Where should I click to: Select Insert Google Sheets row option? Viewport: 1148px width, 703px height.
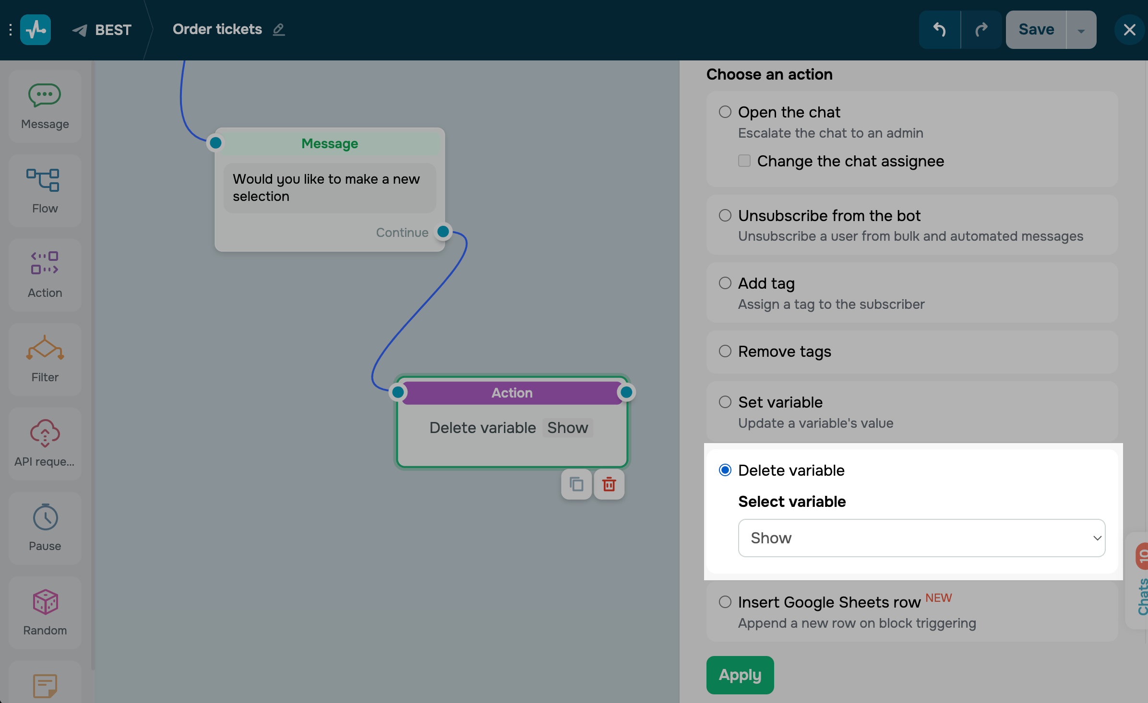[725, 602]
